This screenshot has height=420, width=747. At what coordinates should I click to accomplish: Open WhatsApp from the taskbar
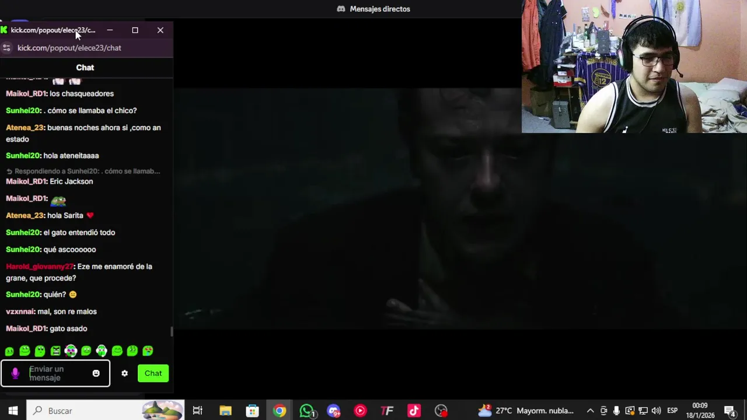click(x=307, y=411)
